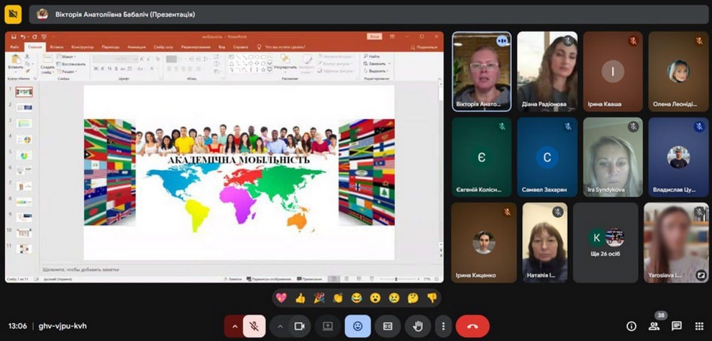The image size is (712, 341).
Task: Open the activities grid icon
Action: (x=698, y=326)
